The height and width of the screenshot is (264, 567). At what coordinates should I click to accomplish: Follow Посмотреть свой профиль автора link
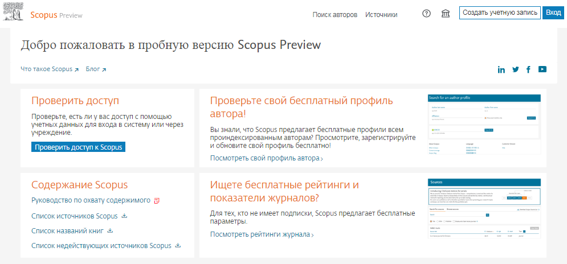coord(267,158)
